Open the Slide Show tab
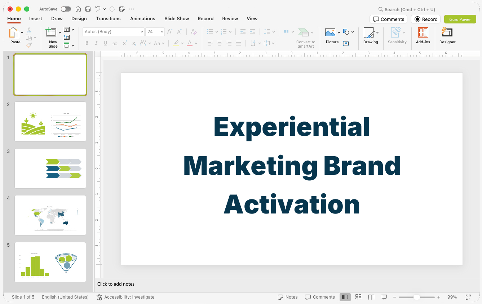This screenshot has width=482, height=304. click(x=177, y=19)
